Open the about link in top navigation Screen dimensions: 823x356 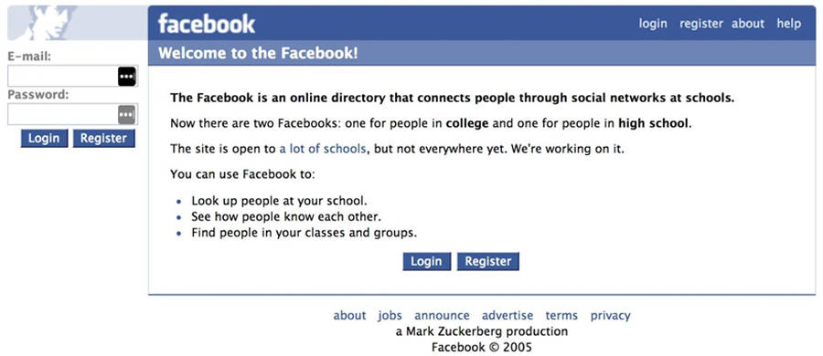(x=748, y=24)
